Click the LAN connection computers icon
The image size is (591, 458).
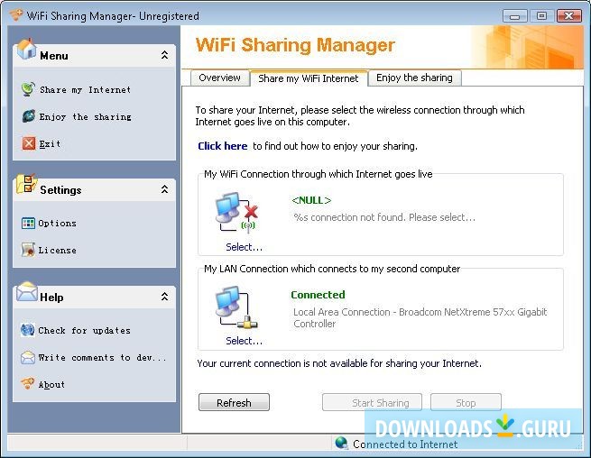[236, 307]
